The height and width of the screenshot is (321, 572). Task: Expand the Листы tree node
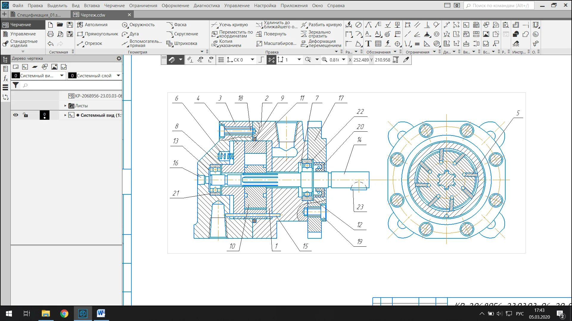[65, 106]
